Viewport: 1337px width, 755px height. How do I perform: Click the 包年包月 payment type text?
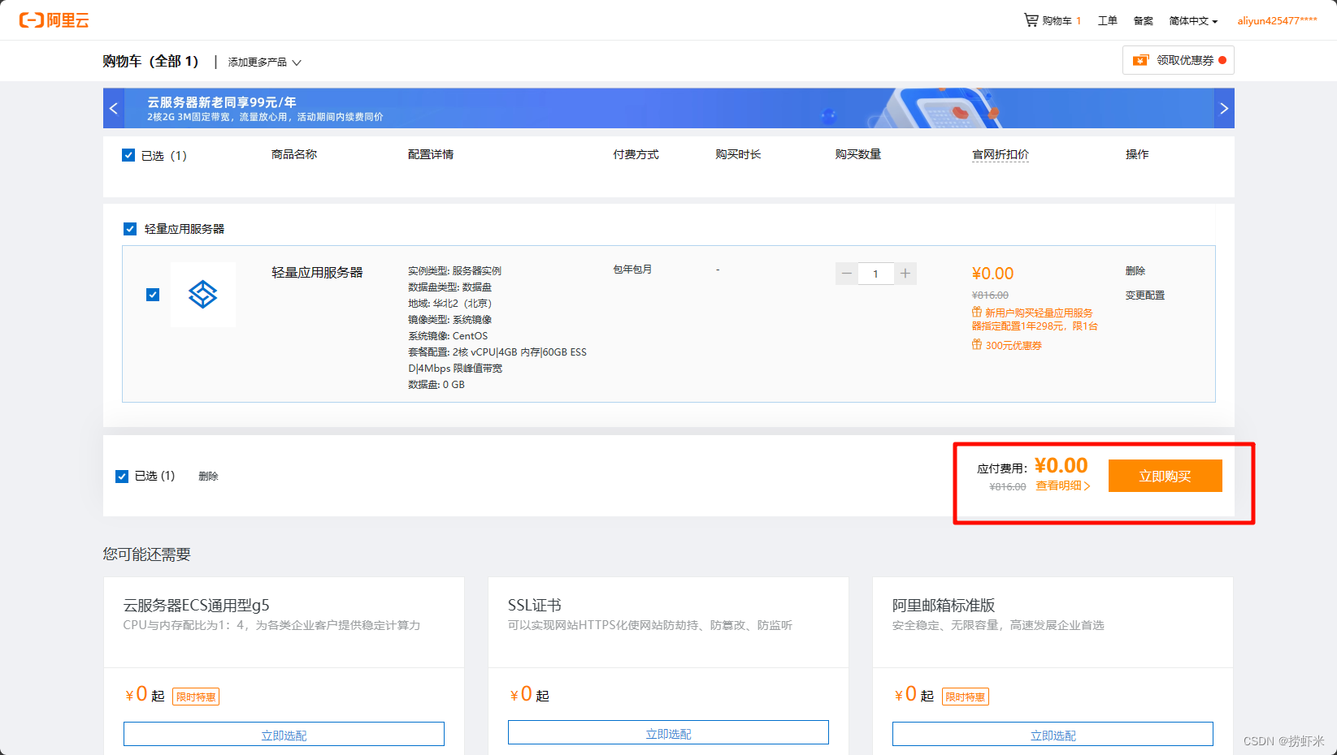point(632,270)
